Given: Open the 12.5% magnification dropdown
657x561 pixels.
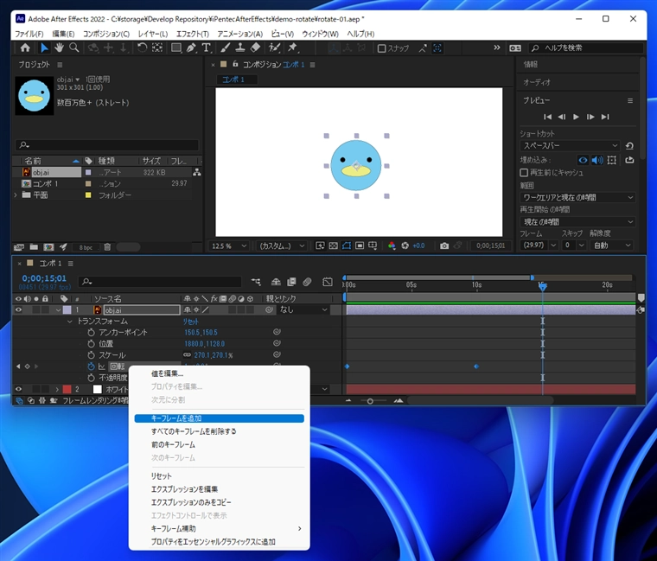Looking at the screenshot, I should coord(229,246).
